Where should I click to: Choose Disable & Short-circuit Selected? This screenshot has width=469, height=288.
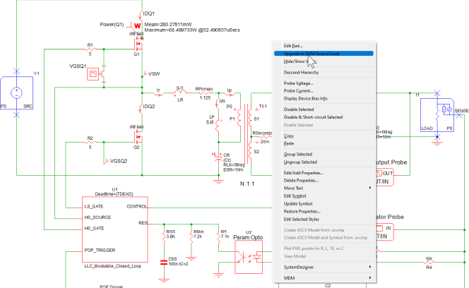click(x=313, y=117)
